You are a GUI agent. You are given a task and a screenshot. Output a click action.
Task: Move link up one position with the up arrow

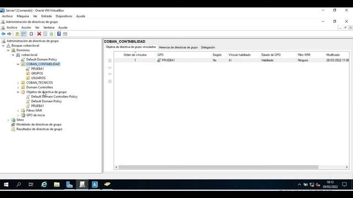coord(110,67)
